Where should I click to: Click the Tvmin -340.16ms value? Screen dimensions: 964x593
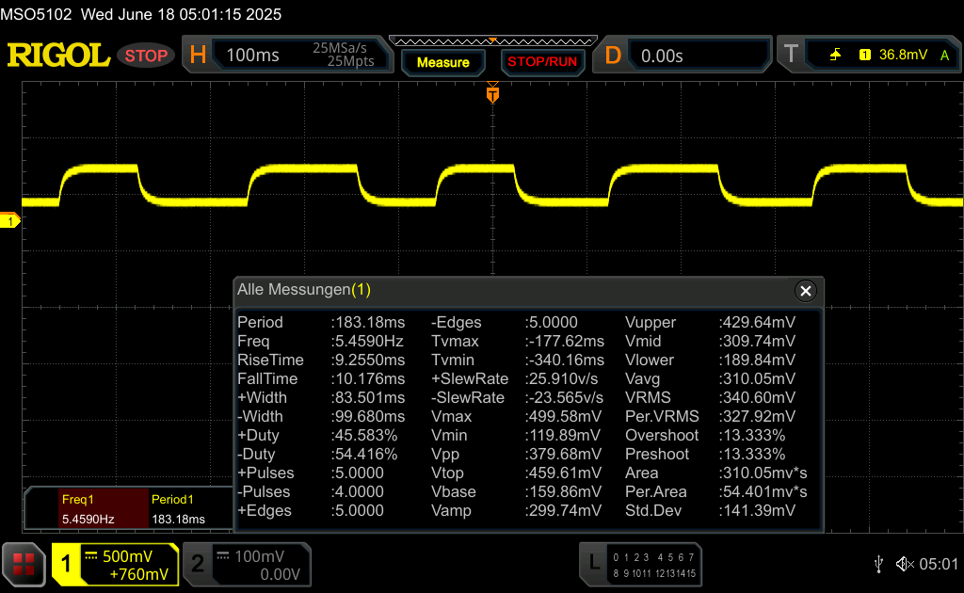click(565, 361)
